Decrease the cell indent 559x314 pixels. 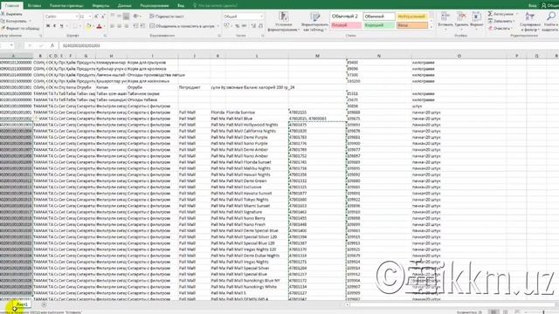pyautogui.click(x=136, y=26)
